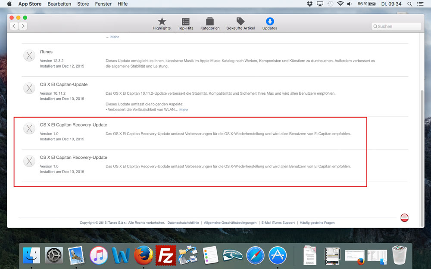Open E-Mail iTunes Support link
The image size is (431, 269).
pos(278,223)
